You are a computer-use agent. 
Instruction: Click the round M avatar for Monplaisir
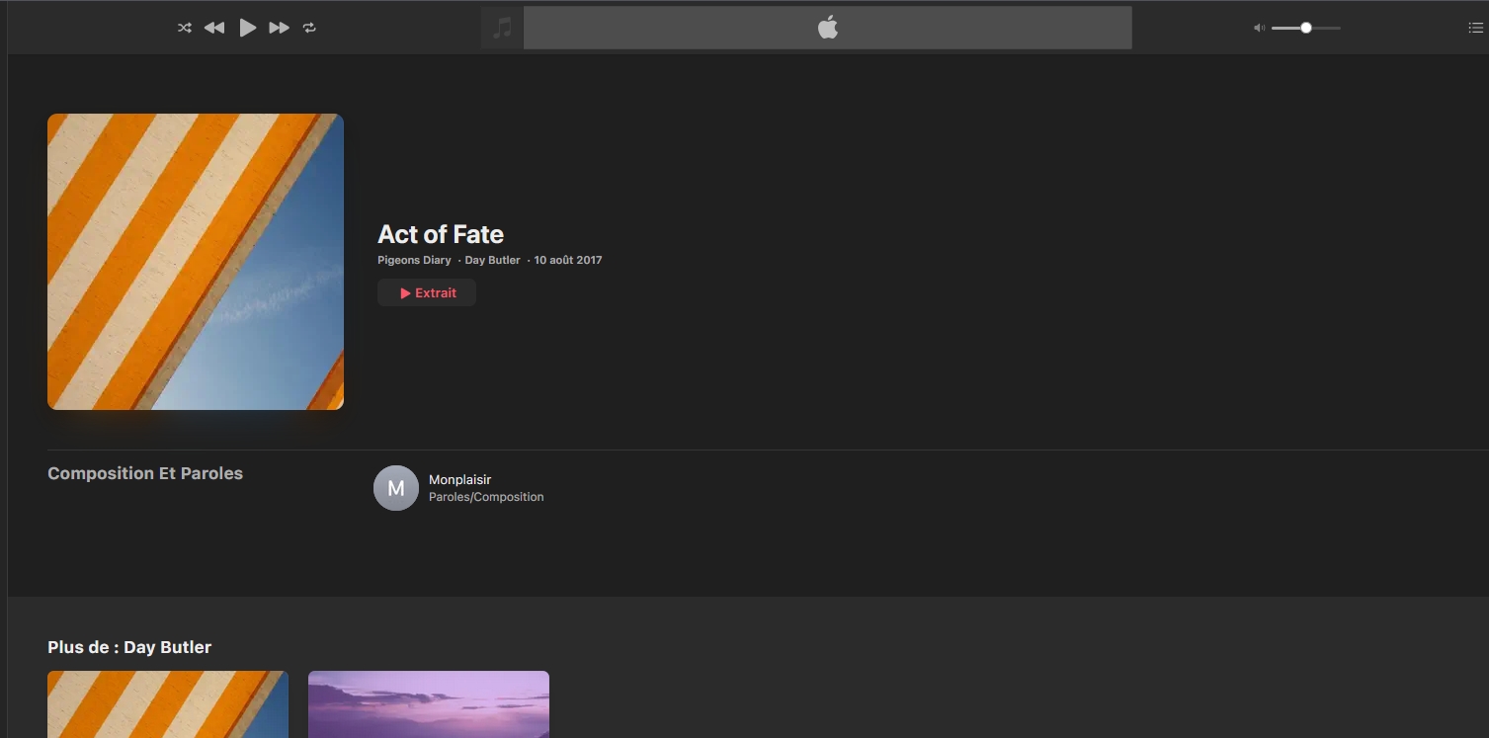pos(396,488)
